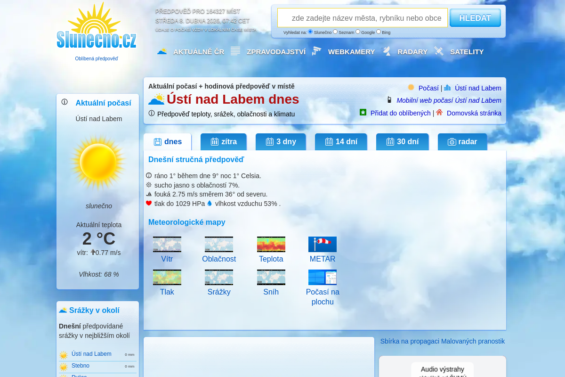The image size is (565, 377).
Task: Choose the Bing search radio option
Action: 379,32
